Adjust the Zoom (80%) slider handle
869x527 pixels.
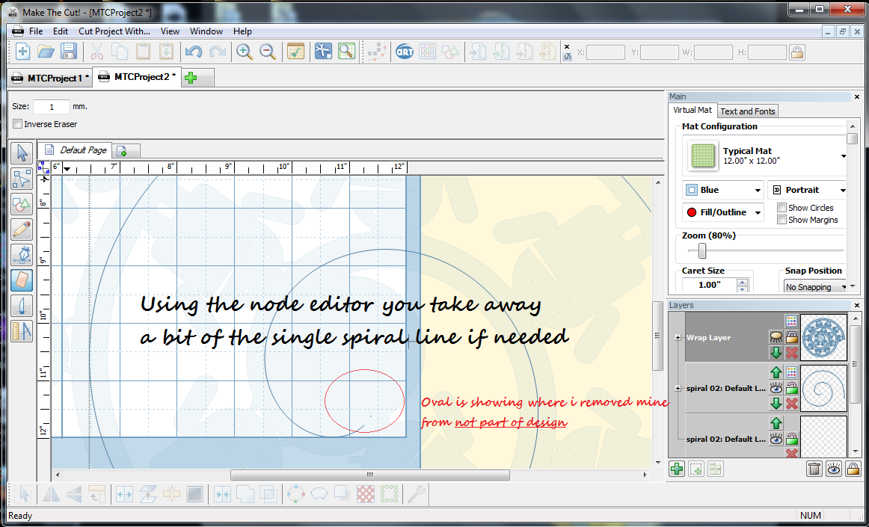pos(702,250)
